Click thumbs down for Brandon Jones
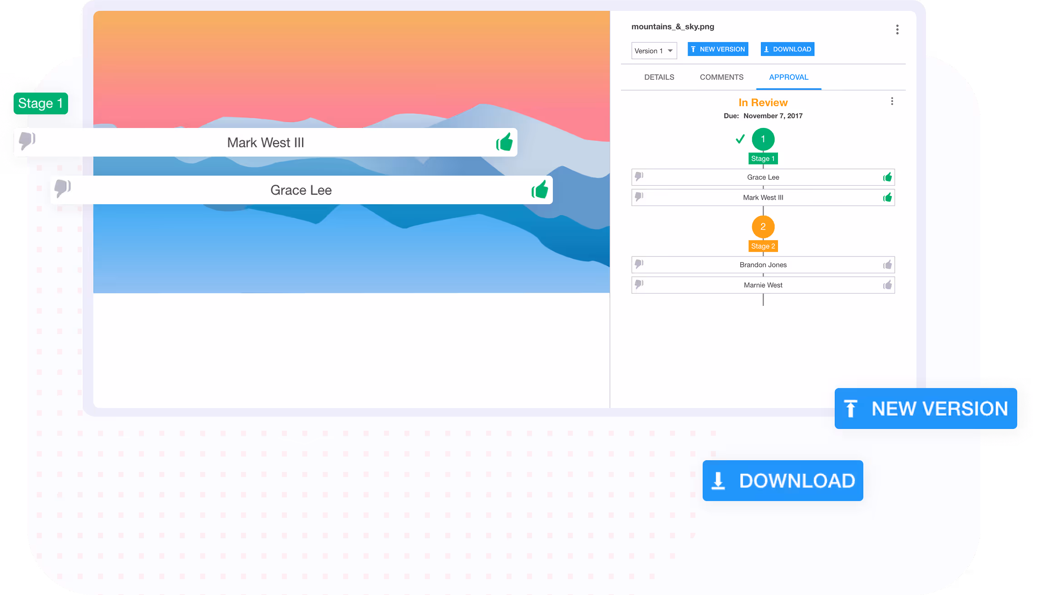The width and height of the screenshot is (1039, 595). 639,264
